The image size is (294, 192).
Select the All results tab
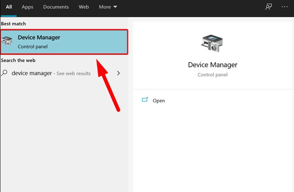pos(9,7)
